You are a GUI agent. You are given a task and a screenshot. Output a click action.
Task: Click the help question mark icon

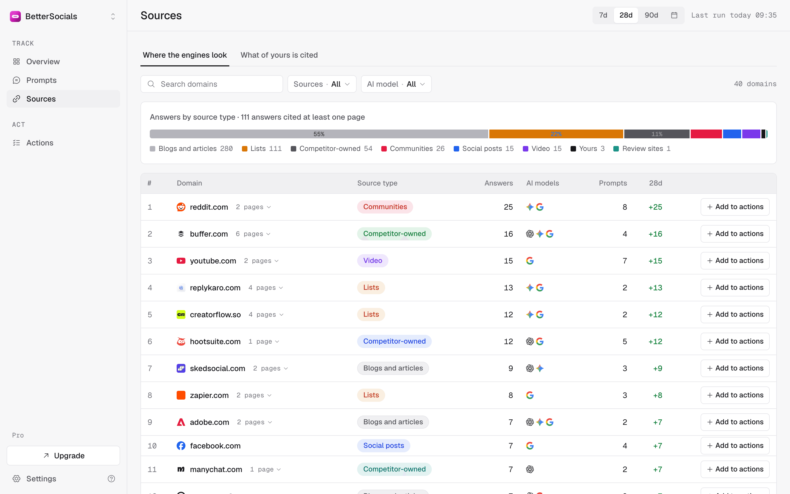111,479
